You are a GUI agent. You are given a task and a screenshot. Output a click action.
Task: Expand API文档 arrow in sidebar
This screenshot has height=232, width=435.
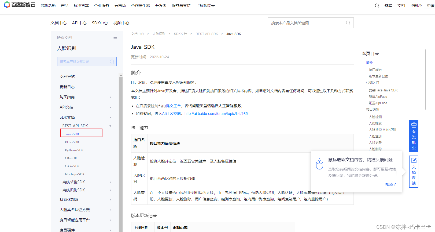click(x=110, y=107)
